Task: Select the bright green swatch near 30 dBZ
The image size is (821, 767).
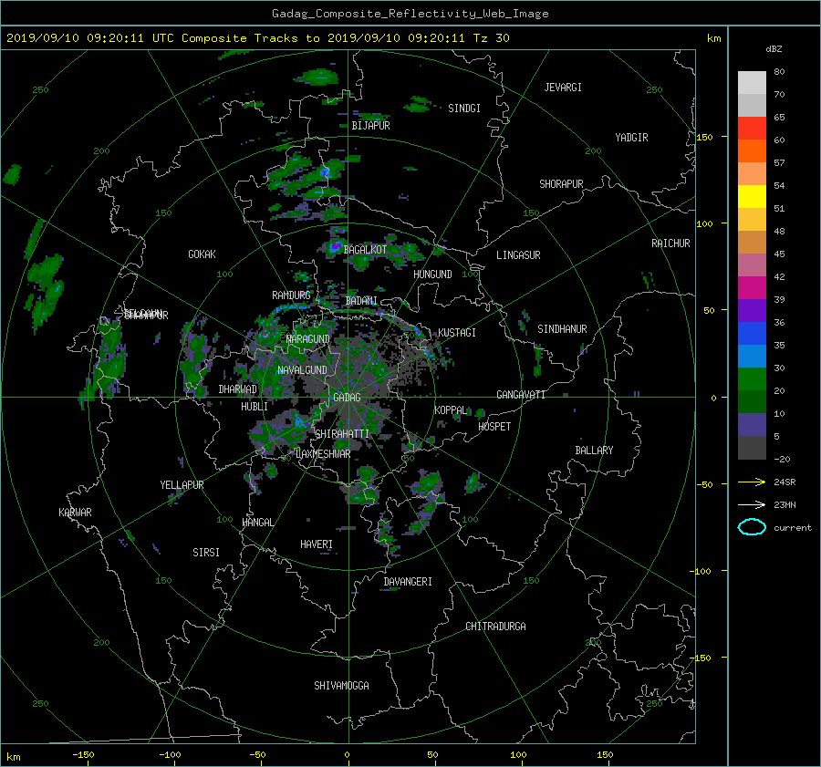Action: [752, 379]
